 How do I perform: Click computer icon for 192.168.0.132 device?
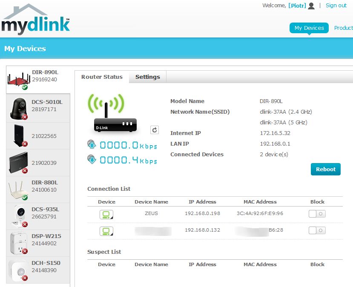106,231
